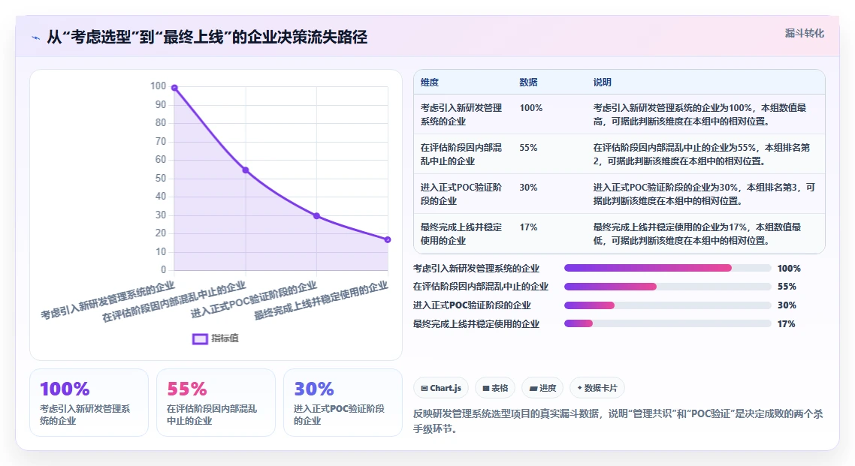Click x-axis label 考虑引入新研发管理系统的企业
Image resolution: width=855 pixels, height=466 pixels.
107,300
